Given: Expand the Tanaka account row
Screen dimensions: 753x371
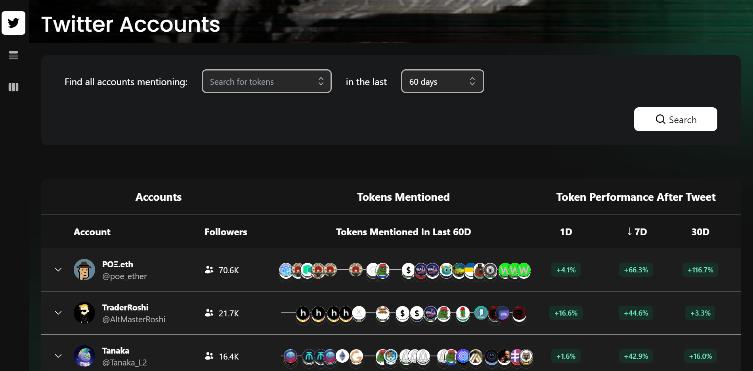Looking at the screenshot, I should [58, 356].
